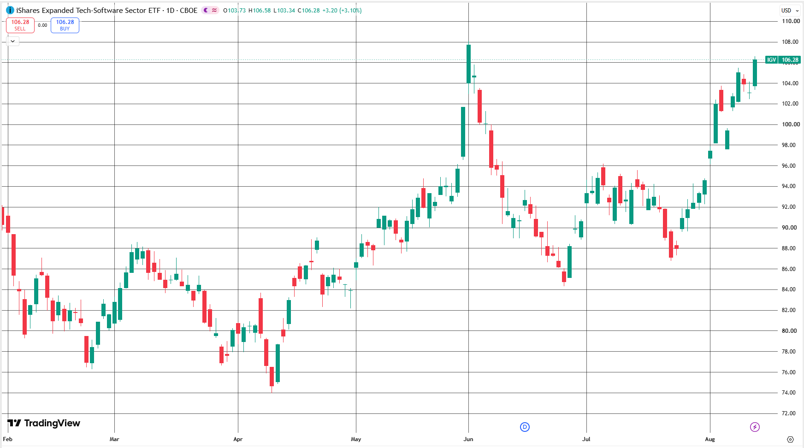Click the 102.00 price axis label
The width and height of the screenshot is (804, 448).
click(790, 104)
